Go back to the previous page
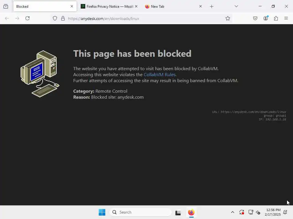293x219 pixels. (x=7, y=18)
